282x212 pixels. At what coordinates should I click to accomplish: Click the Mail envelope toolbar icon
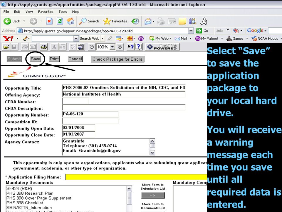point(148,21)
